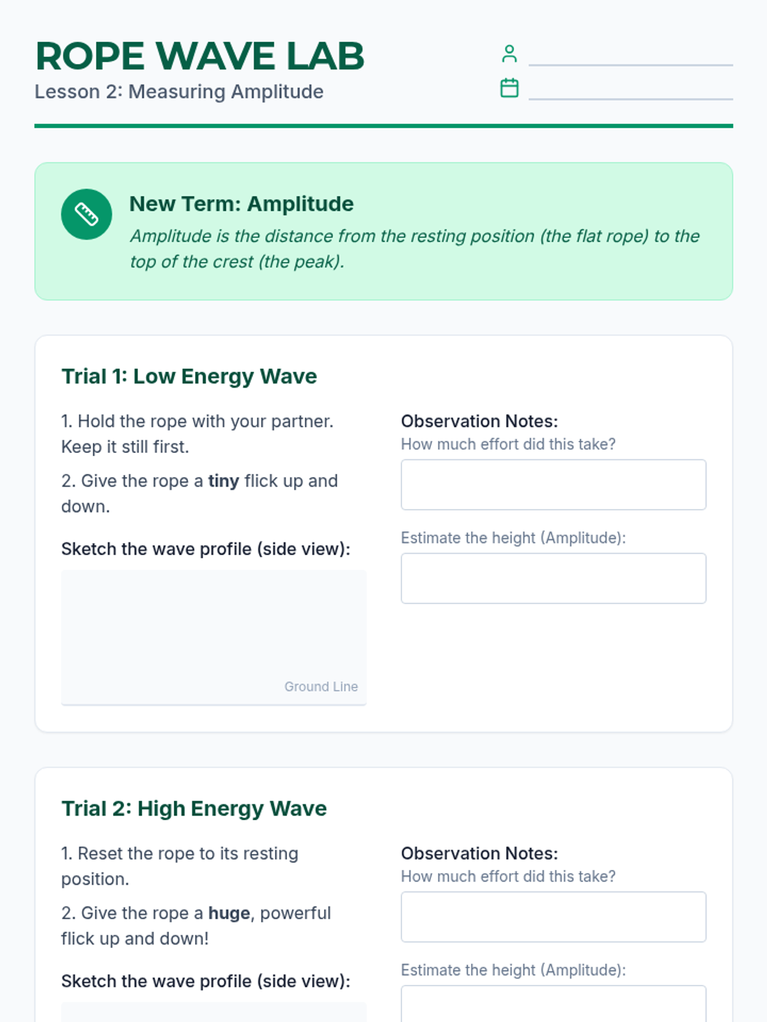Image resolution: width=767 pixels, height=1022 pixels.
Task: Click the Rope Wave Lab title
Action: 199,56
